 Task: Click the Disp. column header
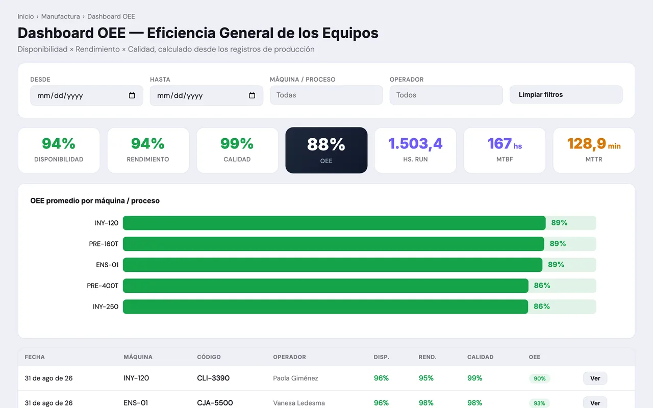(382, 357)
